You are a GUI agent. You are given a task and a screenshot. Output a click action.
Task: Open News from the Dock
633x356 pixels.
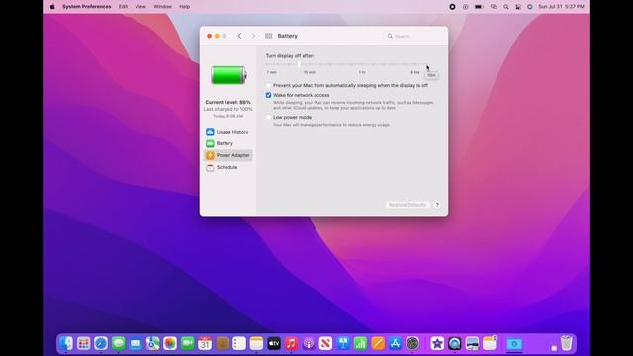tap(325, 343)
